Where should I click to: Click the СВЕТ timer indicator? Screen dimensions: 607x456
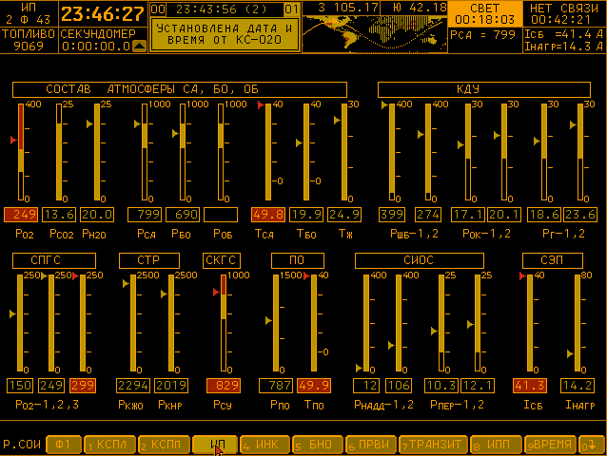(484, 14)
